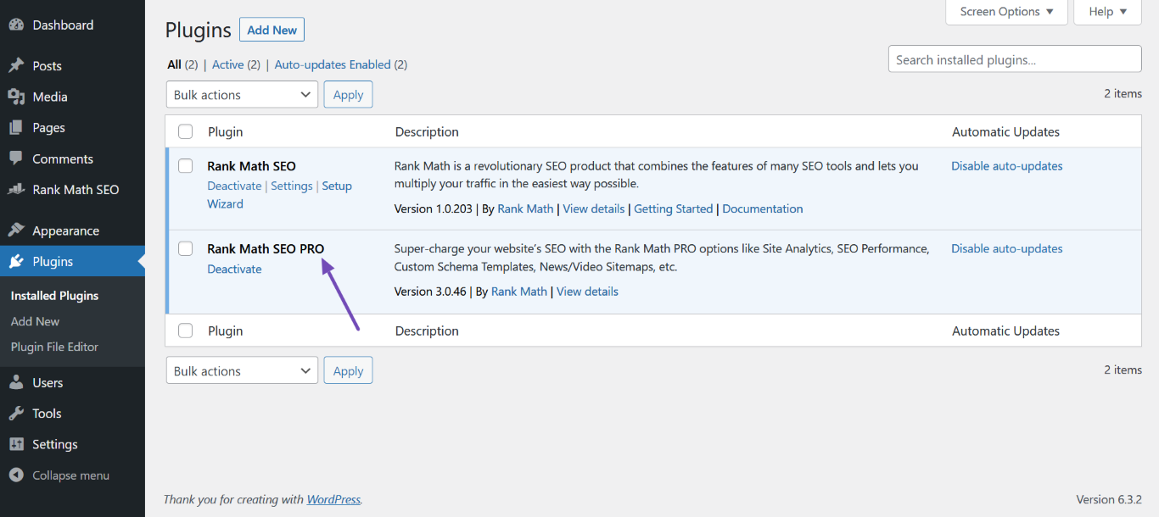
Task: Open the Getting Started link
Action: point(674,208)
